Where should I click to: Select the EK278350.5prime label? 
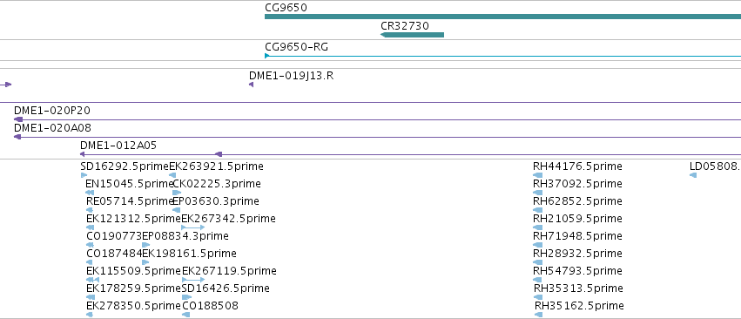click(x=134, y=306)
